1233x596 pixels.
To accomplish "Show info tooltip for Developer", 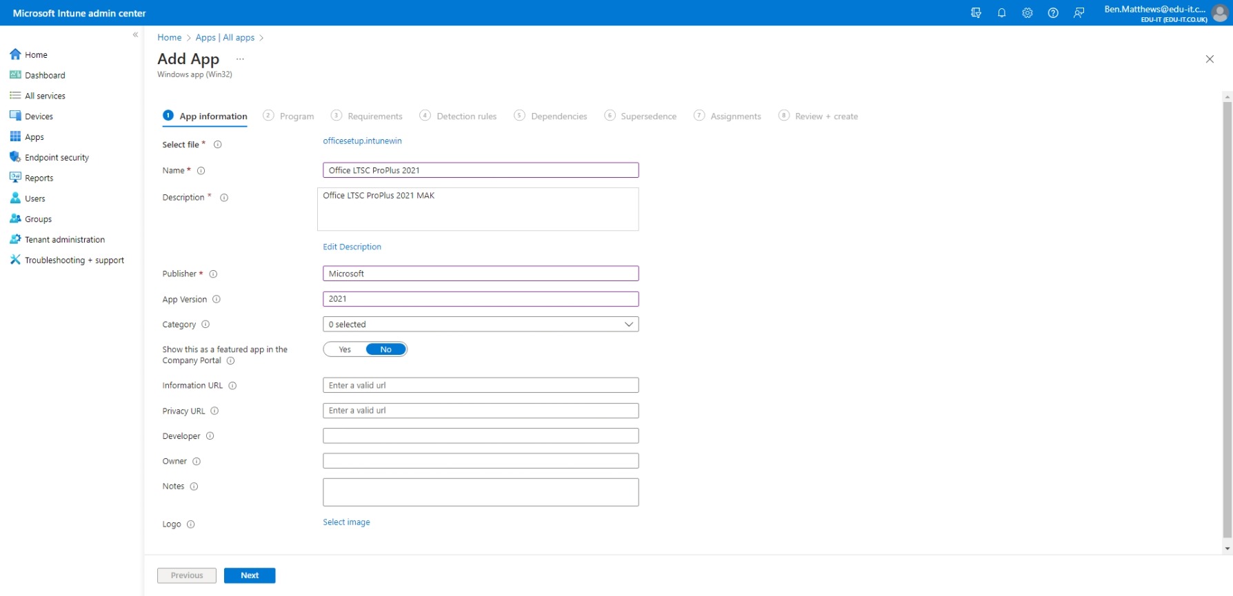I will pyautogui.click(x=210, y=436).
